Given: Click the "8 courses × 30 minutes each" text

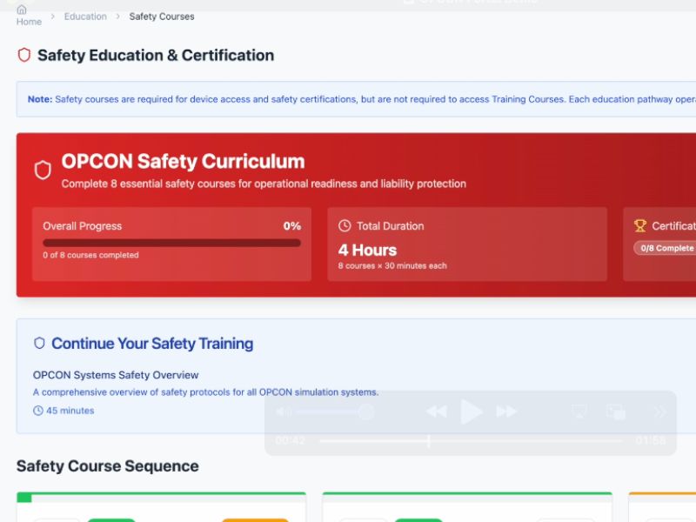Looking at the screenshot, I should click(x=392, y=266).
